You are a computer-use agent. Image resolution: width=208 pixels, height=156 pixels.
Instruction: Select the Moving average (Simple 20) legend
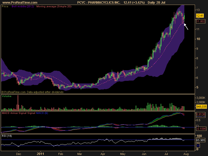[x=54, y=6]
